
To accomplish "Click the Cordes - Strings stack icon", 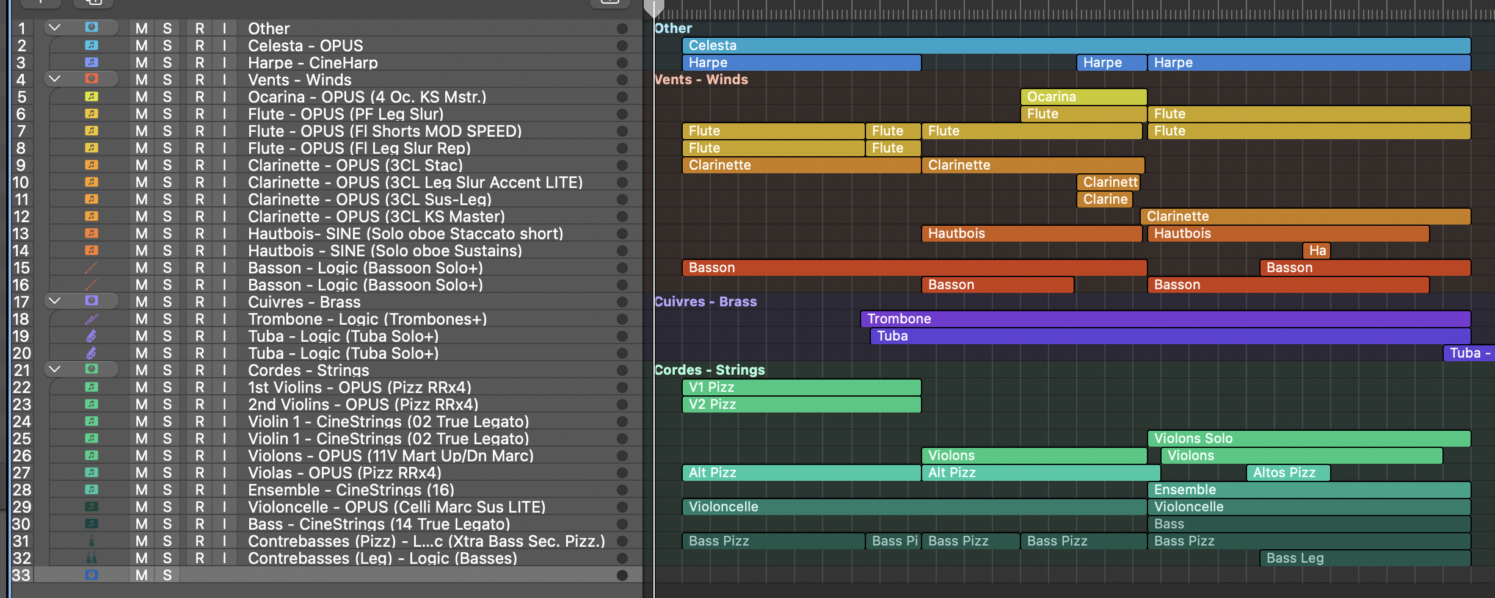I will tap(91, 369).
